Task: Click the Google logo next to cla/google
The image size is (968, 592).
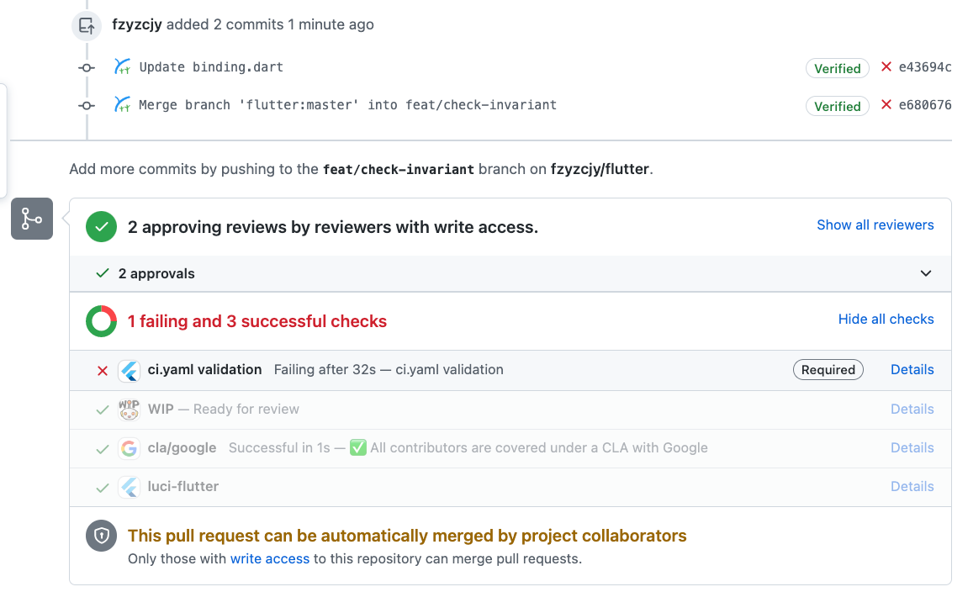Action: point(129,448)
